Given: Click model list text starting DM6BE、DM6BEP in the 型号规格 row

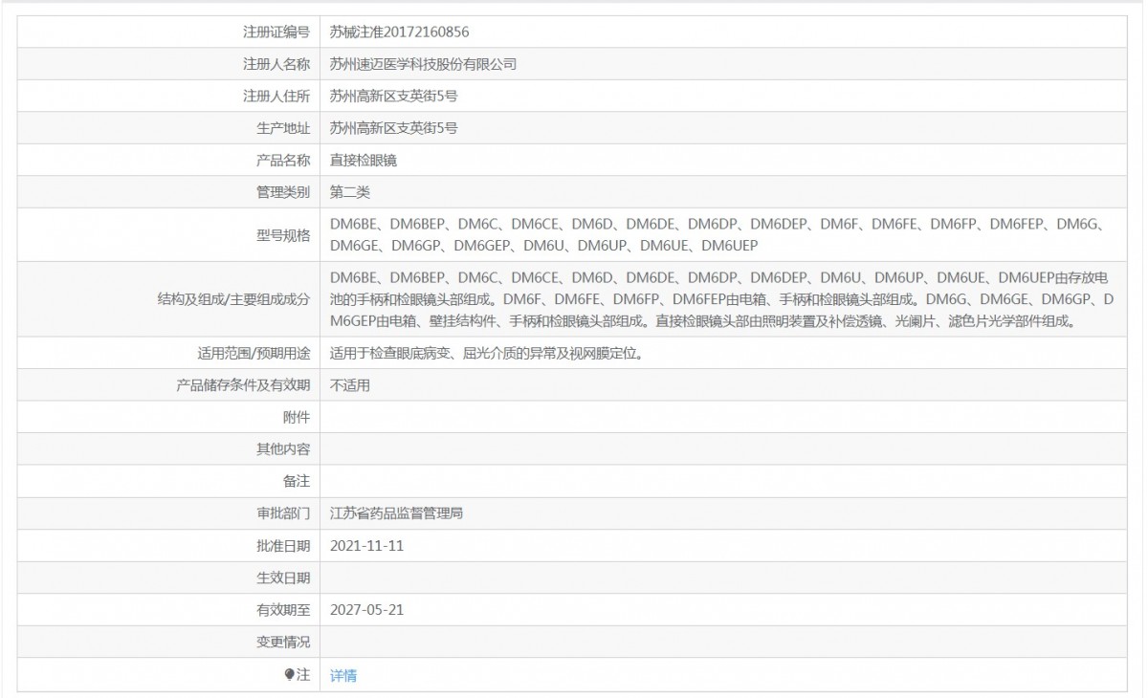Looking at the screenshot, I should [717, 235].
